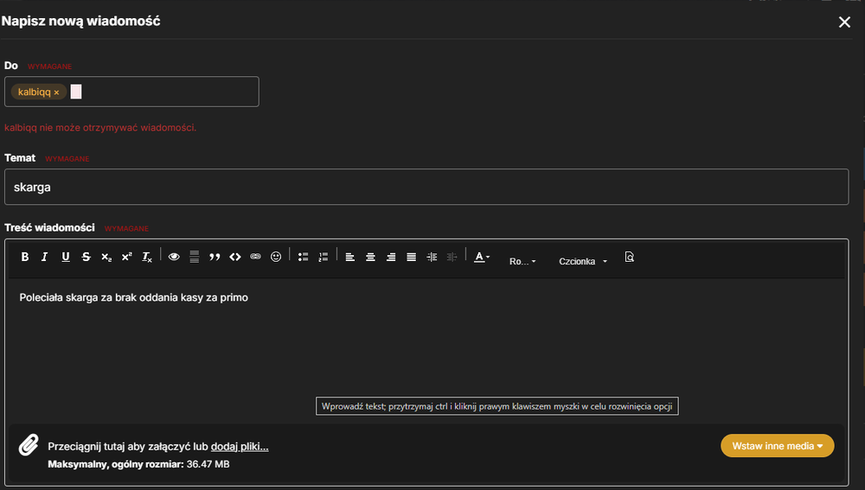Viewport: 865px width, 490px height.
Task: Remove text formatting
Action: tap(147, 257)
